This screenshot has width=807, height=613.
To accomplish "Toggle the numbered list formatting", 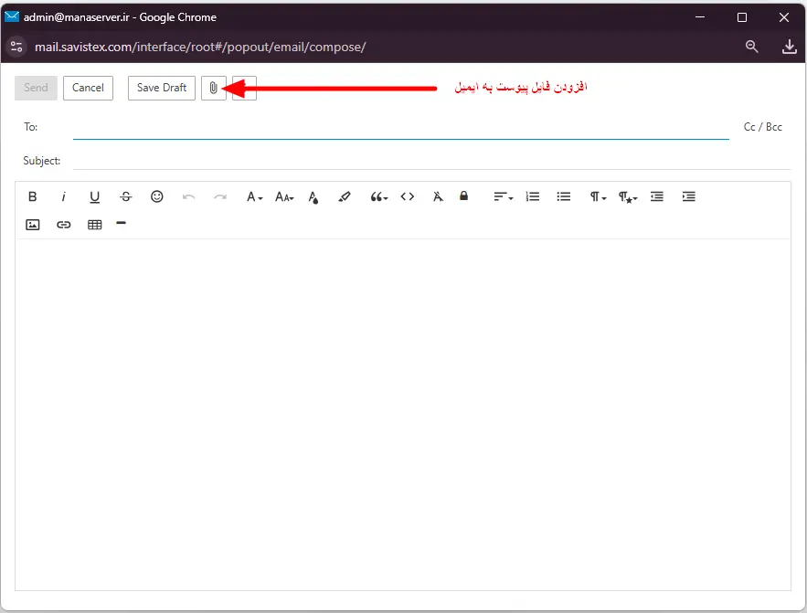I will pos(532,196).
